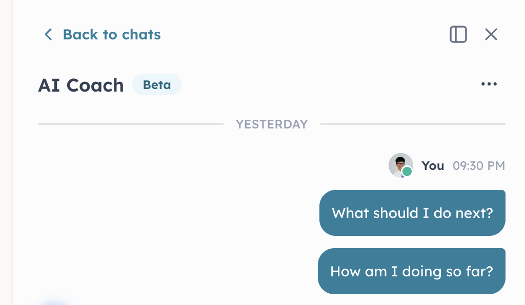Choose the What should I do next? bubble
Screen dimensions: 525x305
point(412,213)
